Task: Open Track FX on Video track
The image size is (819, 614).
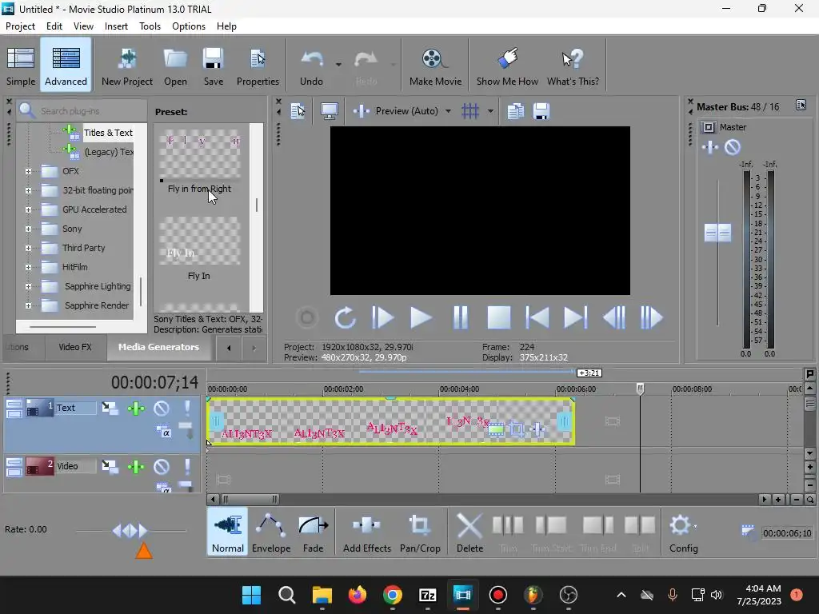Action: (136, 467)
